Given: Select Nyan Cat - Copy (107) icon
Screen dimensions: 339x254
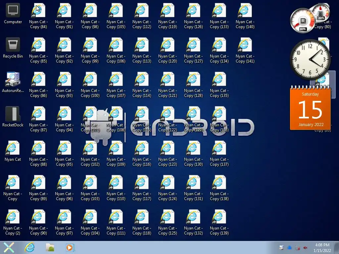Looking at the screenshot, I should (116, 85).
